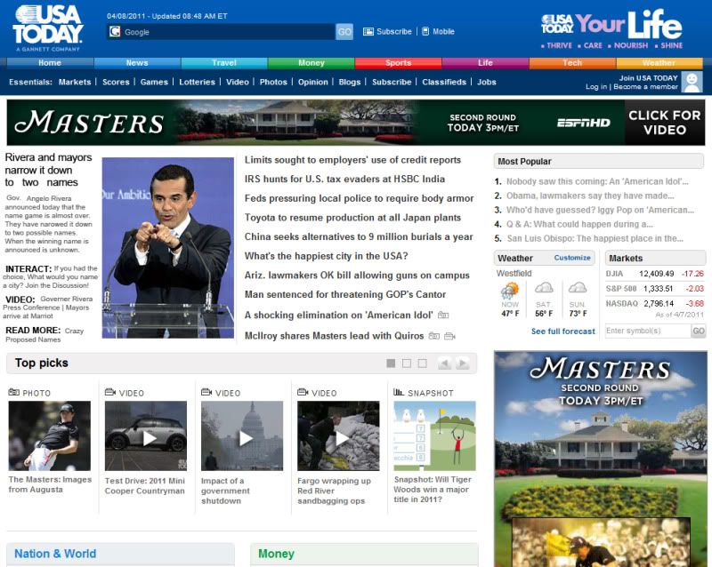
Task: Click 'Crazy Proposed Names' read more link
Action: pyautogui.click(x=44, y=335)
